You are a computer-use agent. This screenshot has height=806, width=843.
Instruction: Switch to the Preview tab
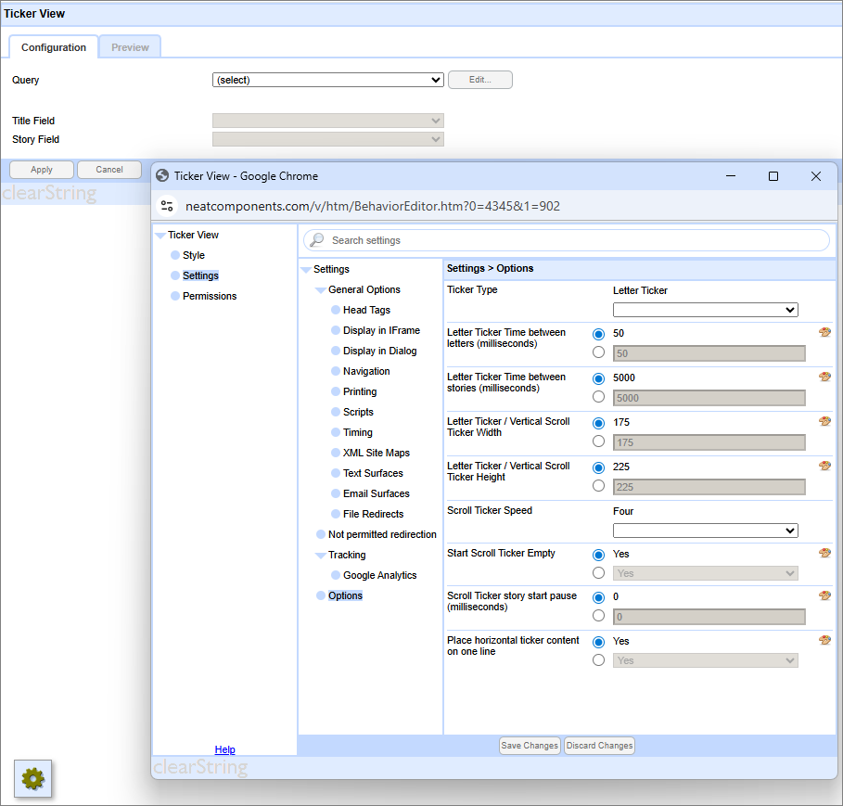[130, 47]
